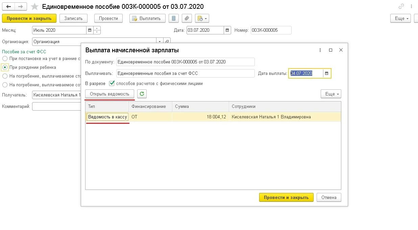Viewport: 418px width, 230px height.
Task: Focus the Получатель field with Киселевская Наталья
Action: coord(56,95)
